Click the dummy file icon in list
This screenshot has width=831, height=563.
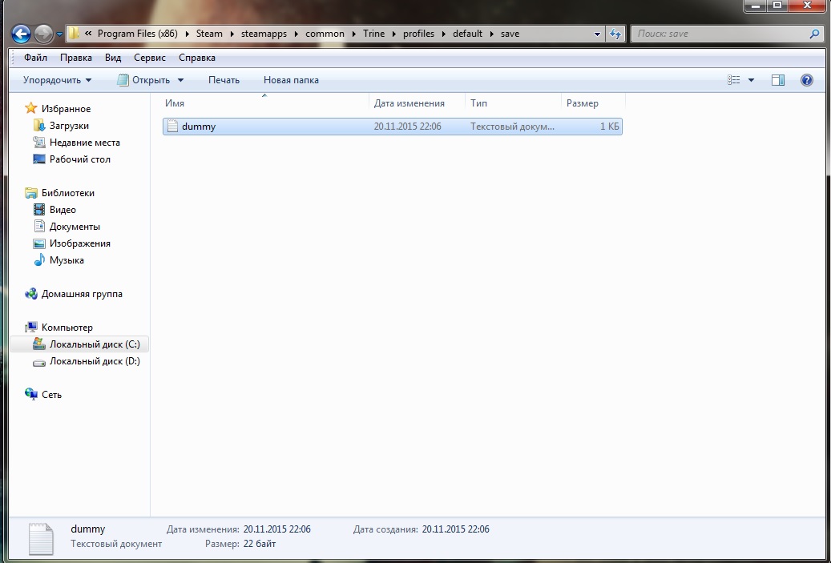pos(172,127)
